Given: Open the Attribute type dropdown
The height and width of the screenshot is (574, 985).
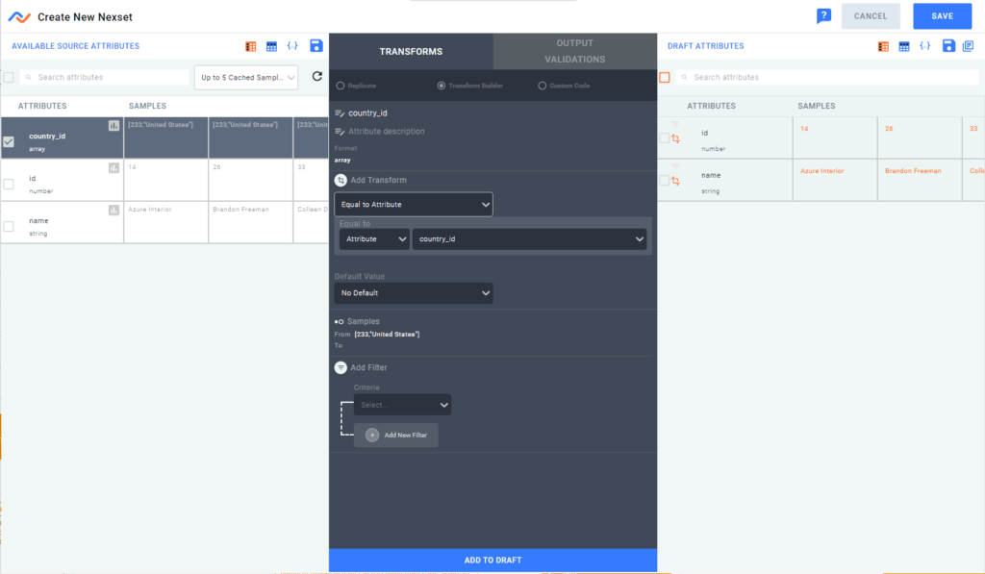Looking at the screenshot, I should pos(374,239).
